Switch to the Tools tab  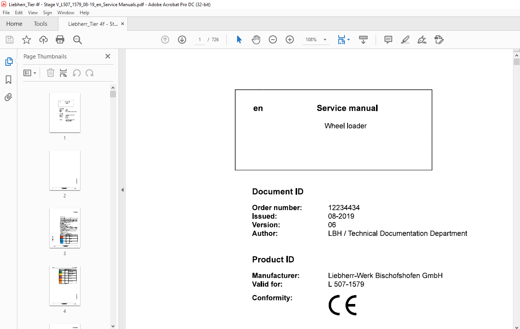pyautogui.click(x=40, y=24)
